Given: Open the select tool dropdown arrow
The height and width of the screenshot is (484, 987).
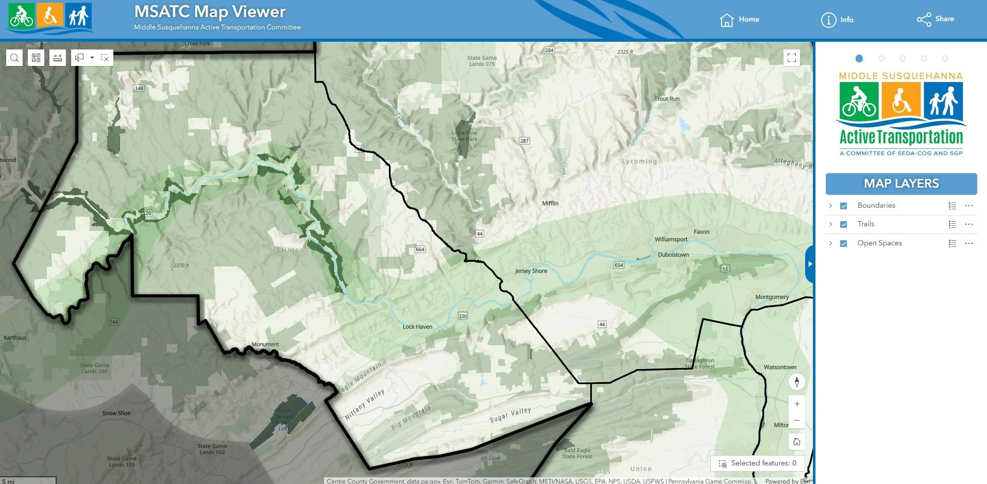Looking at the screenshot, I should [92, 58].
